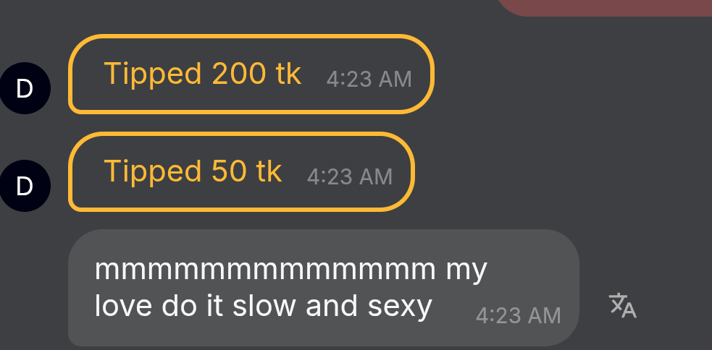Translate the slow and sexy message
This screenshot has width=712, height=350.
point(622,306)
